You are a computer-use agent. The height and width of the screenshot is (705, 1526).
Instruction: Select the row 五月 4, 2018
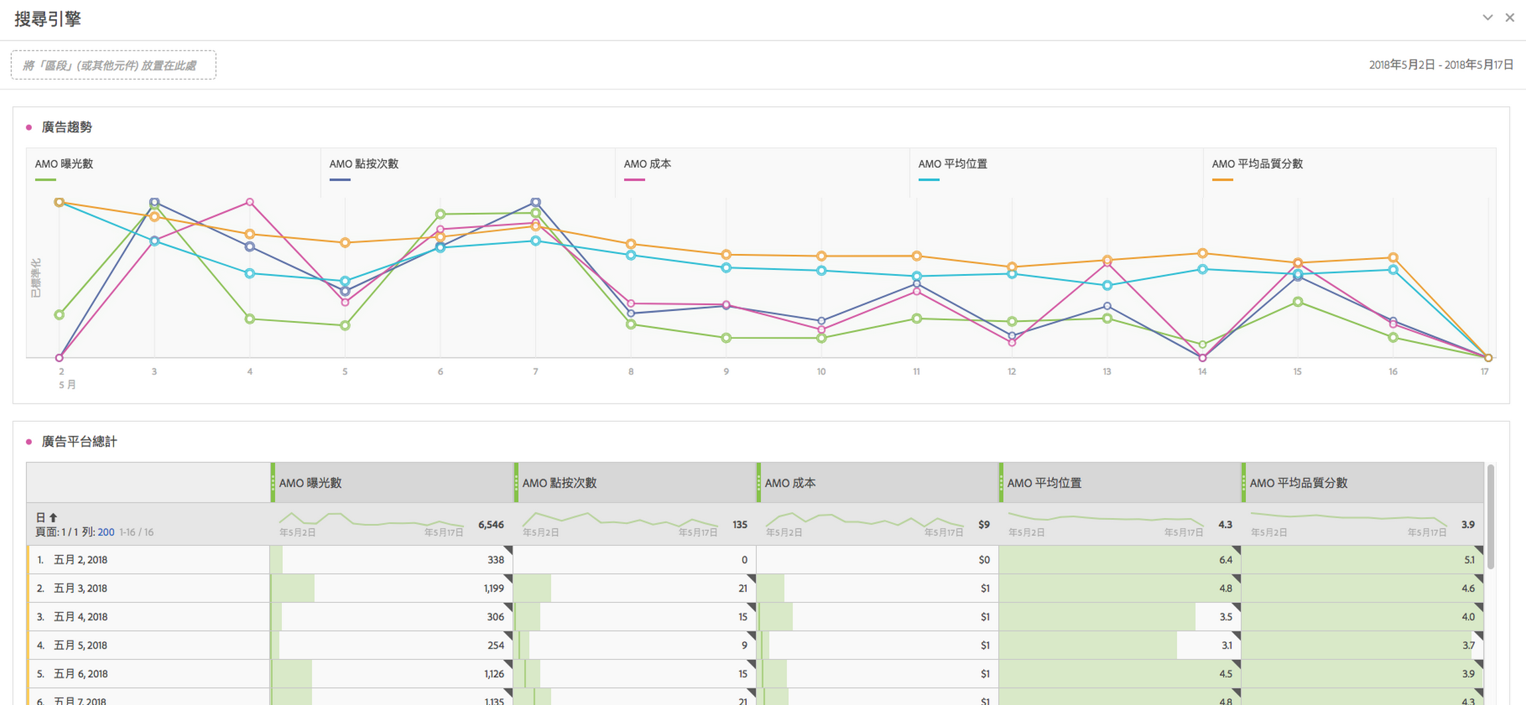(x=148, y=617)
